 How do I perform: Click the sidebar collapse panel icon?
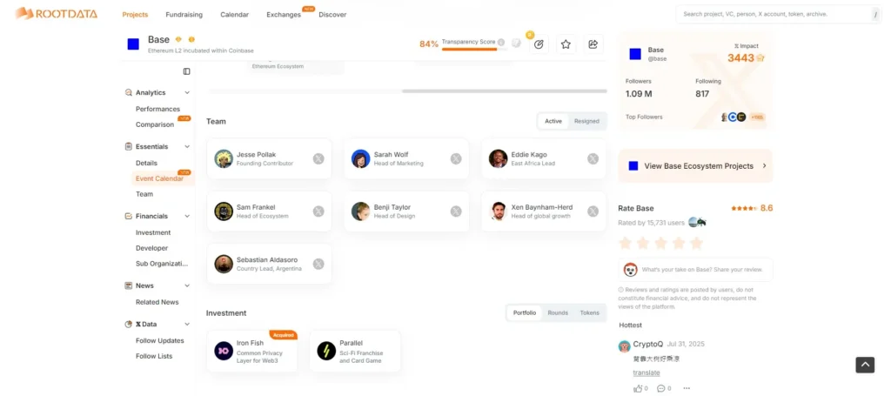pos(186,71)
